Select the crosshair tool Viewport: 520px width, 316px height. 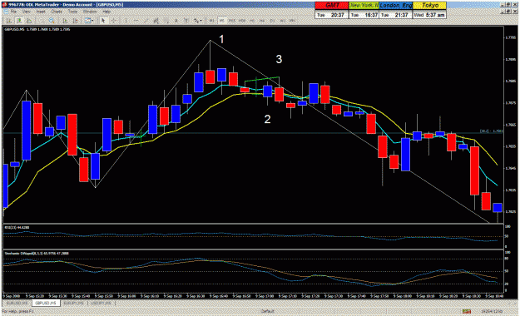coord(114,21)
